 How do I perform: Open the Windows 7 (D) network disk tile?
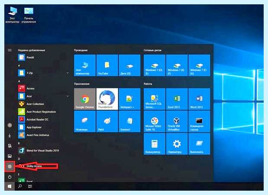point(154,65)
